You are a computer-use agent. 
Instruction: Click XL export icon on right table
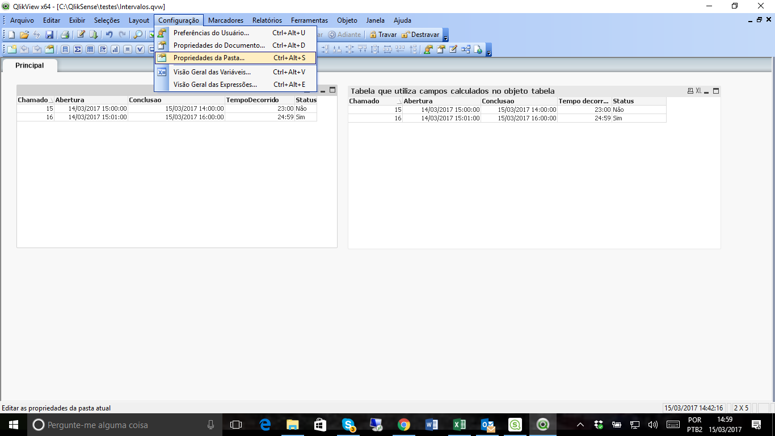pyautogui.click(x=698, y=91)
